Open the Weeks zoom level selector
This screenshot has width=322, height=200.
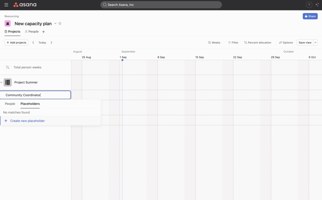tap(214, 42)
